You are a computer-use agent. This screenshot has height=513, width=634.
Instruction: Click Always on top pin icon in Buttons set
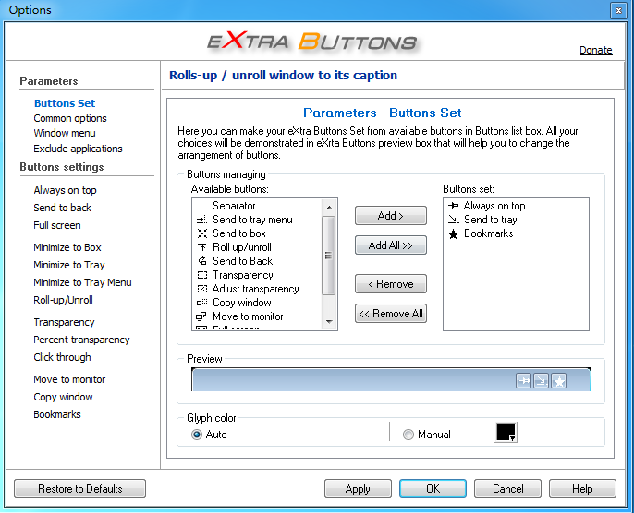point(453,206)
